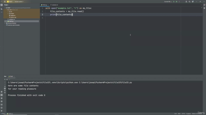Print the console output with print icon
Screen dimensions: 206x115
pos(5,91)
